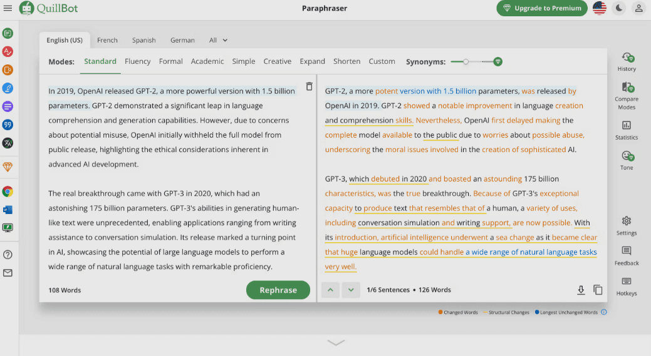Copy paraphrased text to clipboard

598,290
